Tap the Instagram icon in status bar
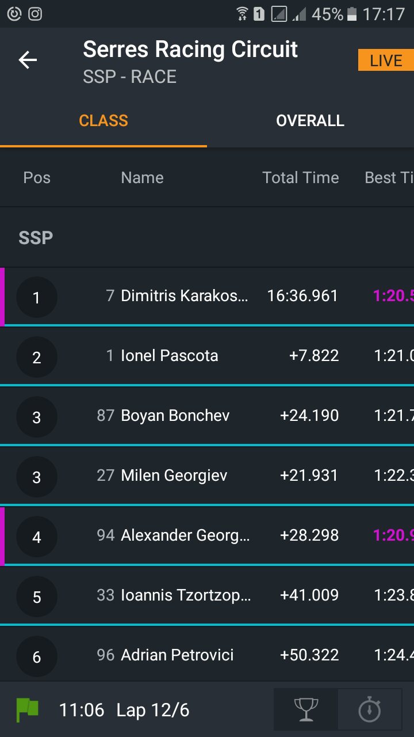Image resolution: width=414 pixels, height=737 pixels. (x=35, y=14)
